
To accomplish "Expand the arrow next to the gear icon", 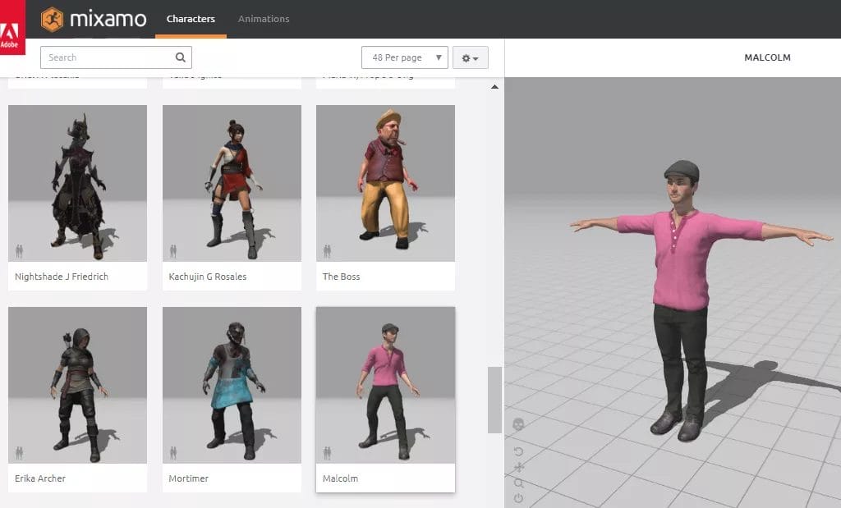I will coord(476,57).
